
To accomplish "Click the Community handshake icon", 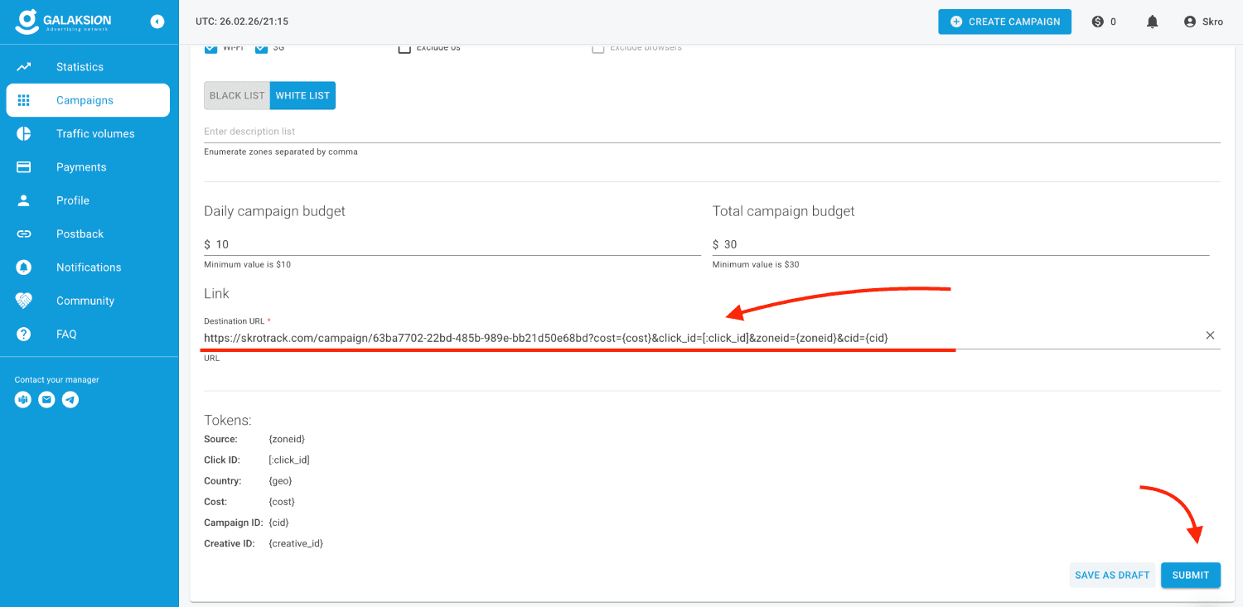I will 24,301.
